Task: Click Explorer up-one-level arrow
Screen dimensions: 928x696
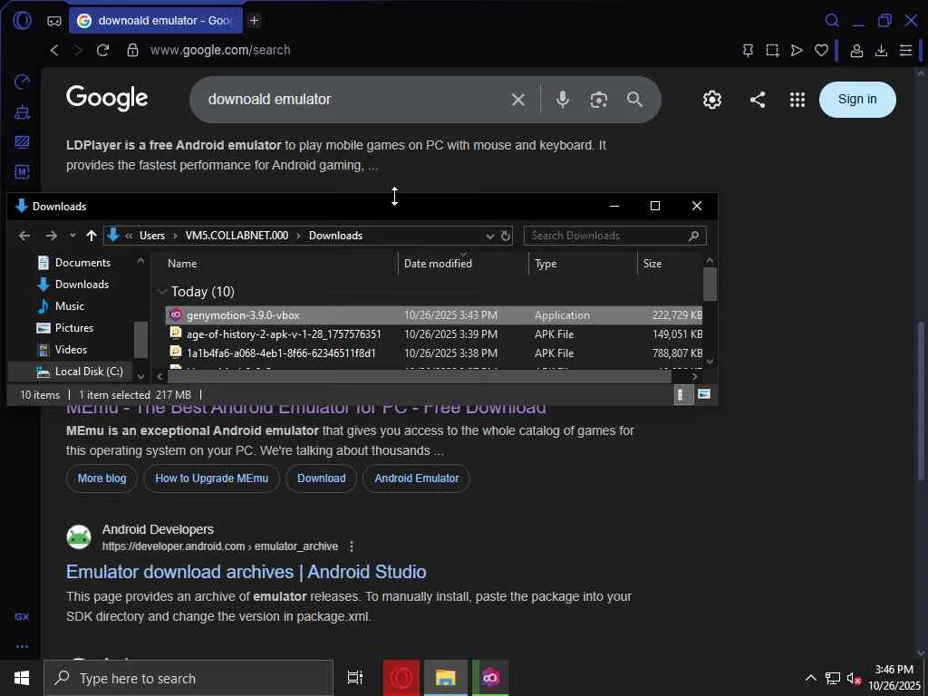Action: coord(92,236)
